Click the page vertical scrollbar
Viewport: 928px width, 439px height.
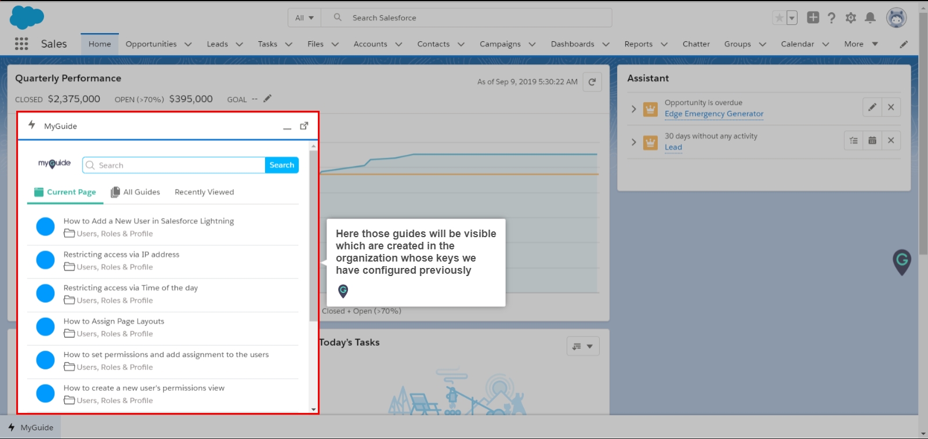923,133
